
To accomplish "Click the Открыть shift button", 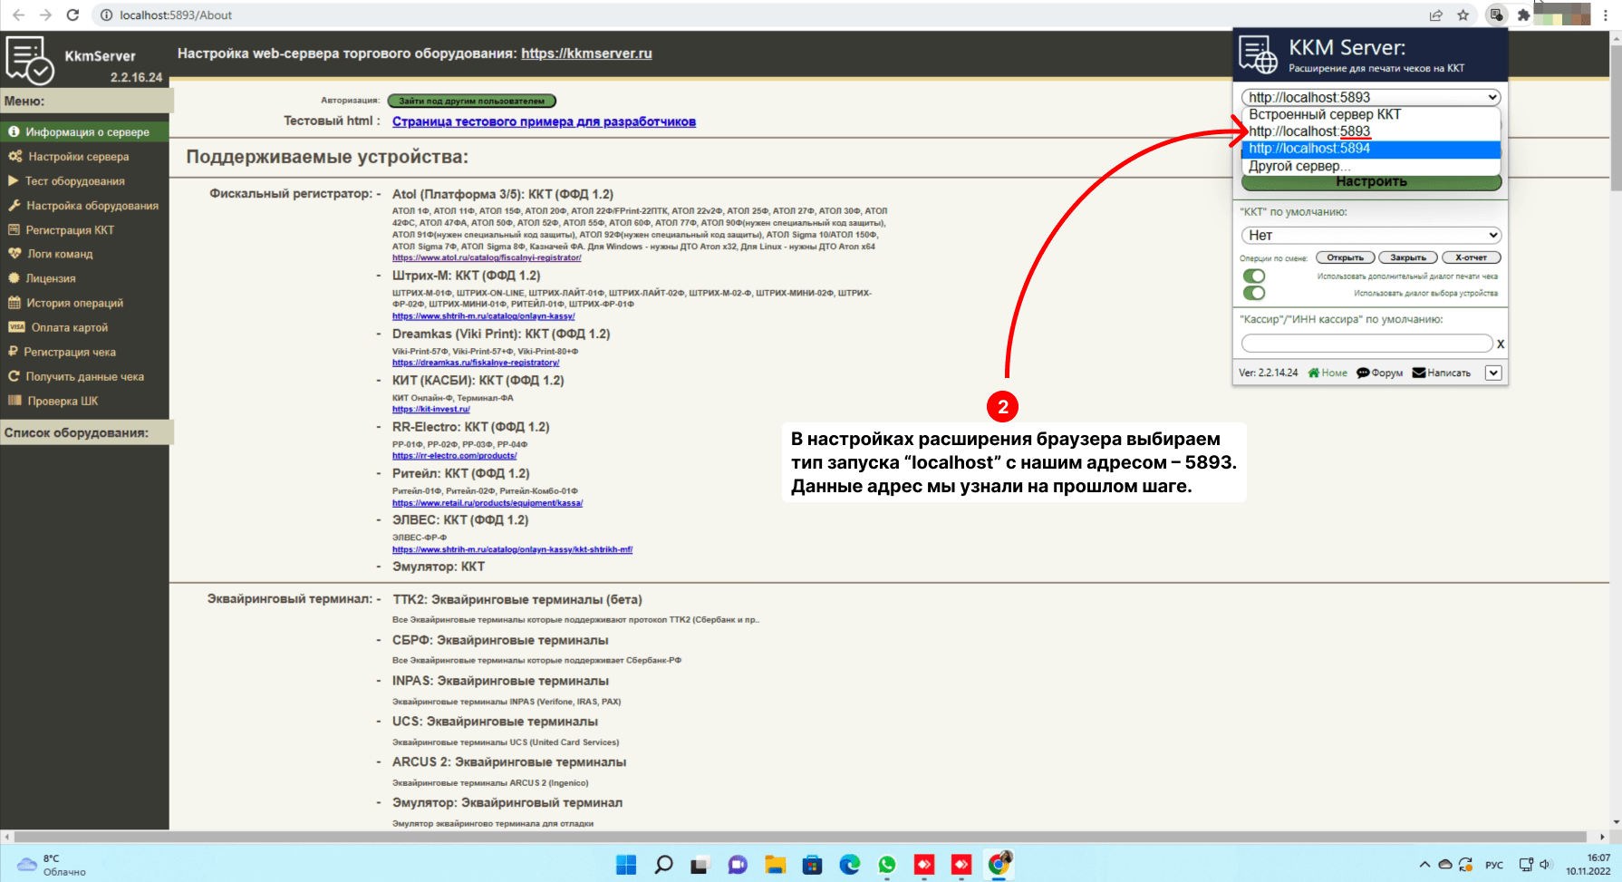I will click(x=1345, y=257).
